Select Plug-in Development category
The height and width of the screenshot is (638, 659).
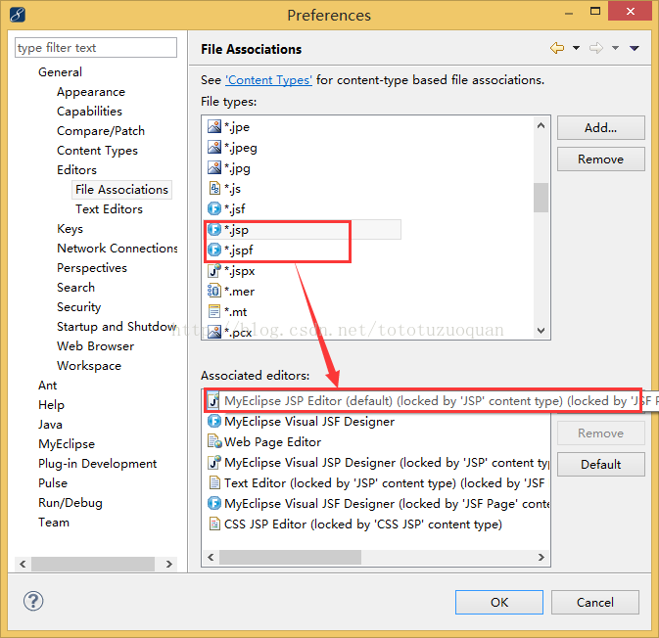(x=97, y=463)
